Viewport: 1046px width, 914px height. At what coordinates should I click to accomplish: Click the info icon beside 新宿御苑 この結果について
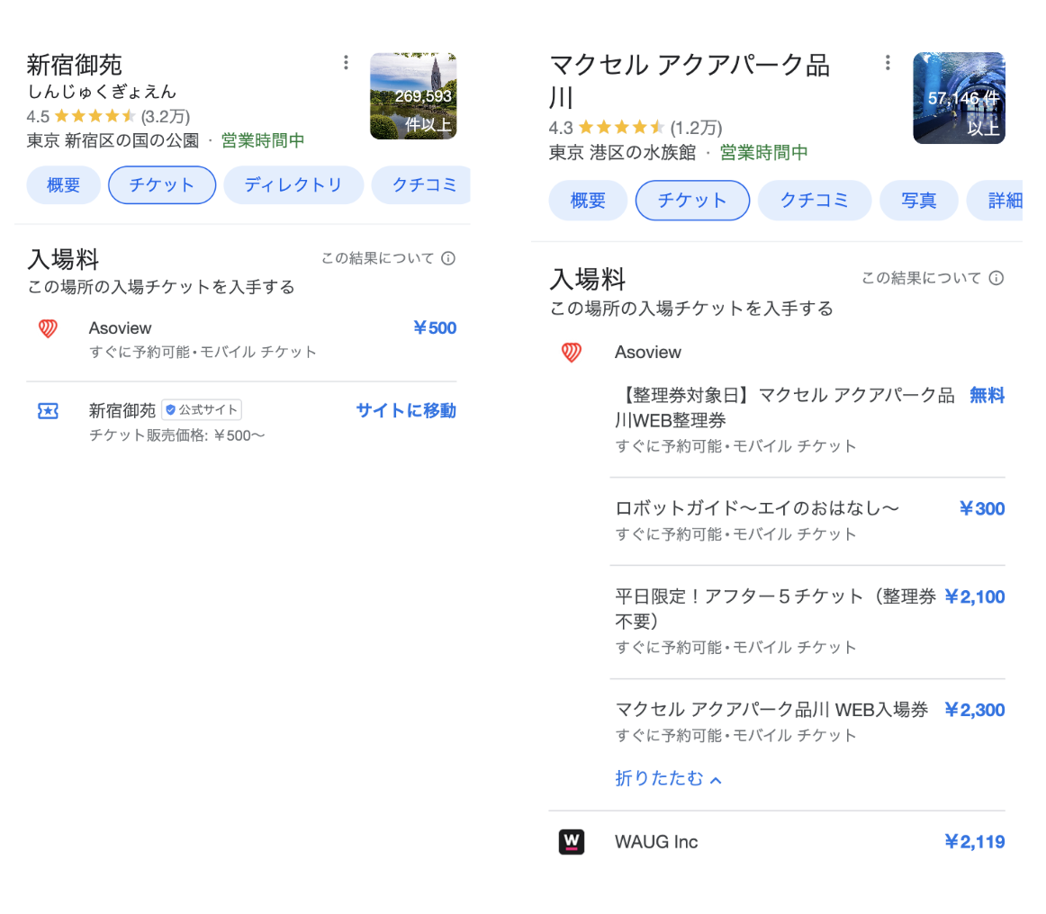[448, 259]
